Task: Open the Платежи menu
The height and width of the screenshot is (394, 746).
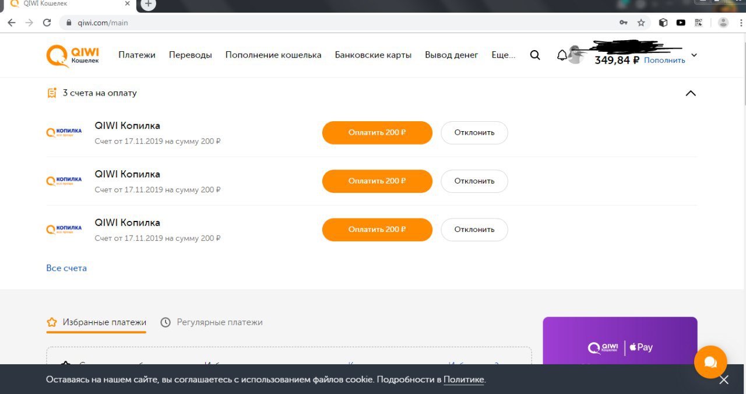Action: (x=137, y=55)
